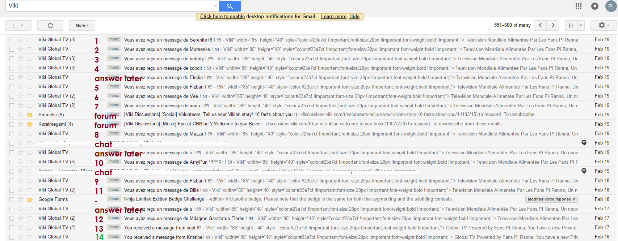The height and width of the screenshot is (241, 618).
Task: Toggle importance marker on Kuraimegami email
Action: (30, 124)
